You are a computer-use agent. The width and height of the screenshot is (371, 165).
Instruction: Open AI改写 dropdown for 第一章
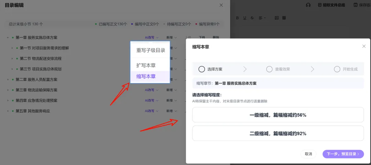click(152, 37)
